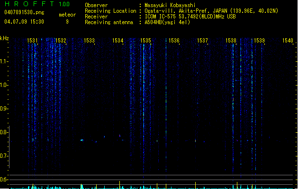The width and height of the screenshot is (298, 189).
Task: Click the 0.8 kHz axis label
Action: pos(4,132)
